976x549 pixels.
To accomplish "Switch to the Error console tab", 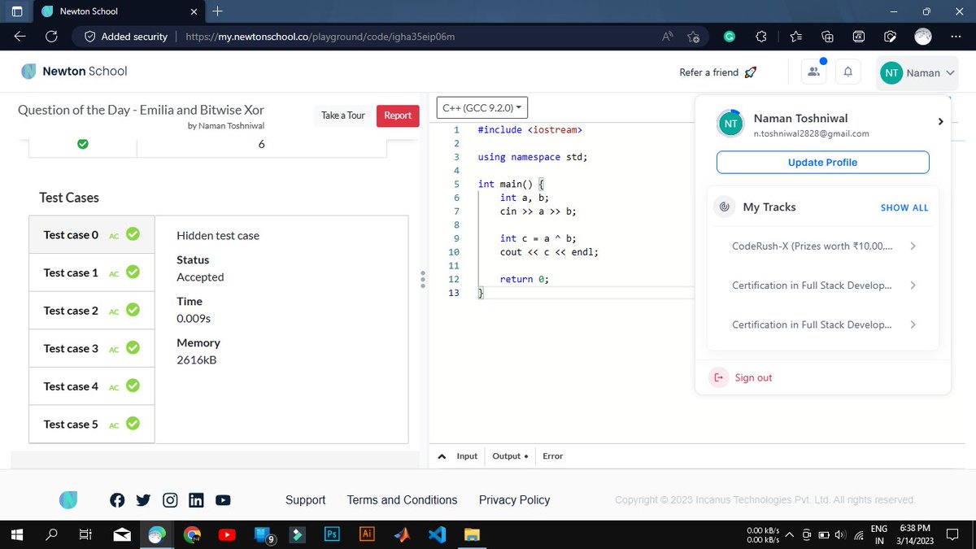I will click(x=552, y=456).
